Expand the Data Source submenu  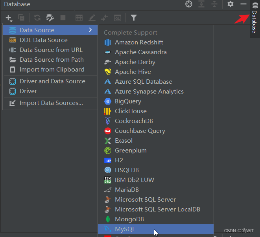click(50, 30)
